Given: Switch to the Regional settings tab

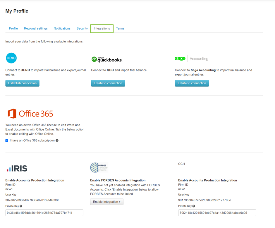Looking at the screenshot, I should [36, 28].
